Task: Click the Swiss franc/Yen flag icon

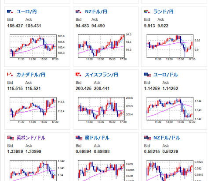Action: pos(79,75)
